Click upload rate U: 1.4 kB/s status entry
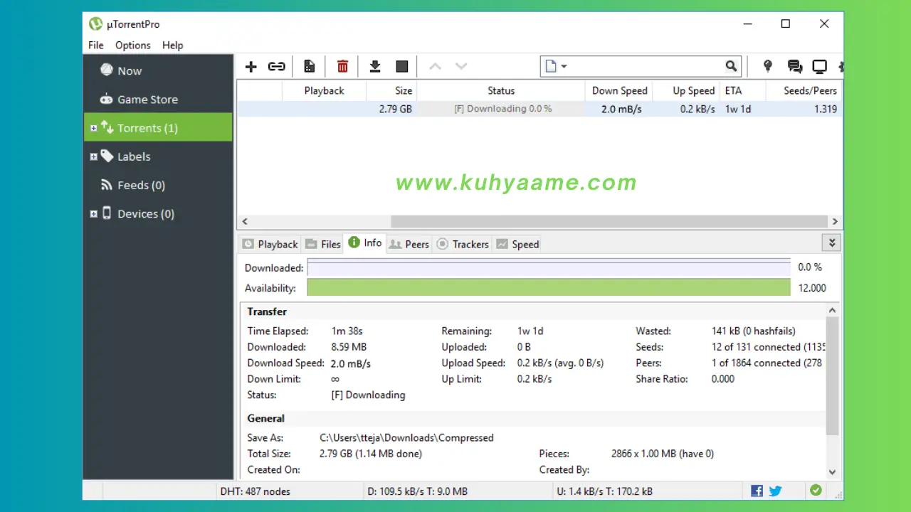911x512 pixels. pyautogui.click(x=604, y=491)
